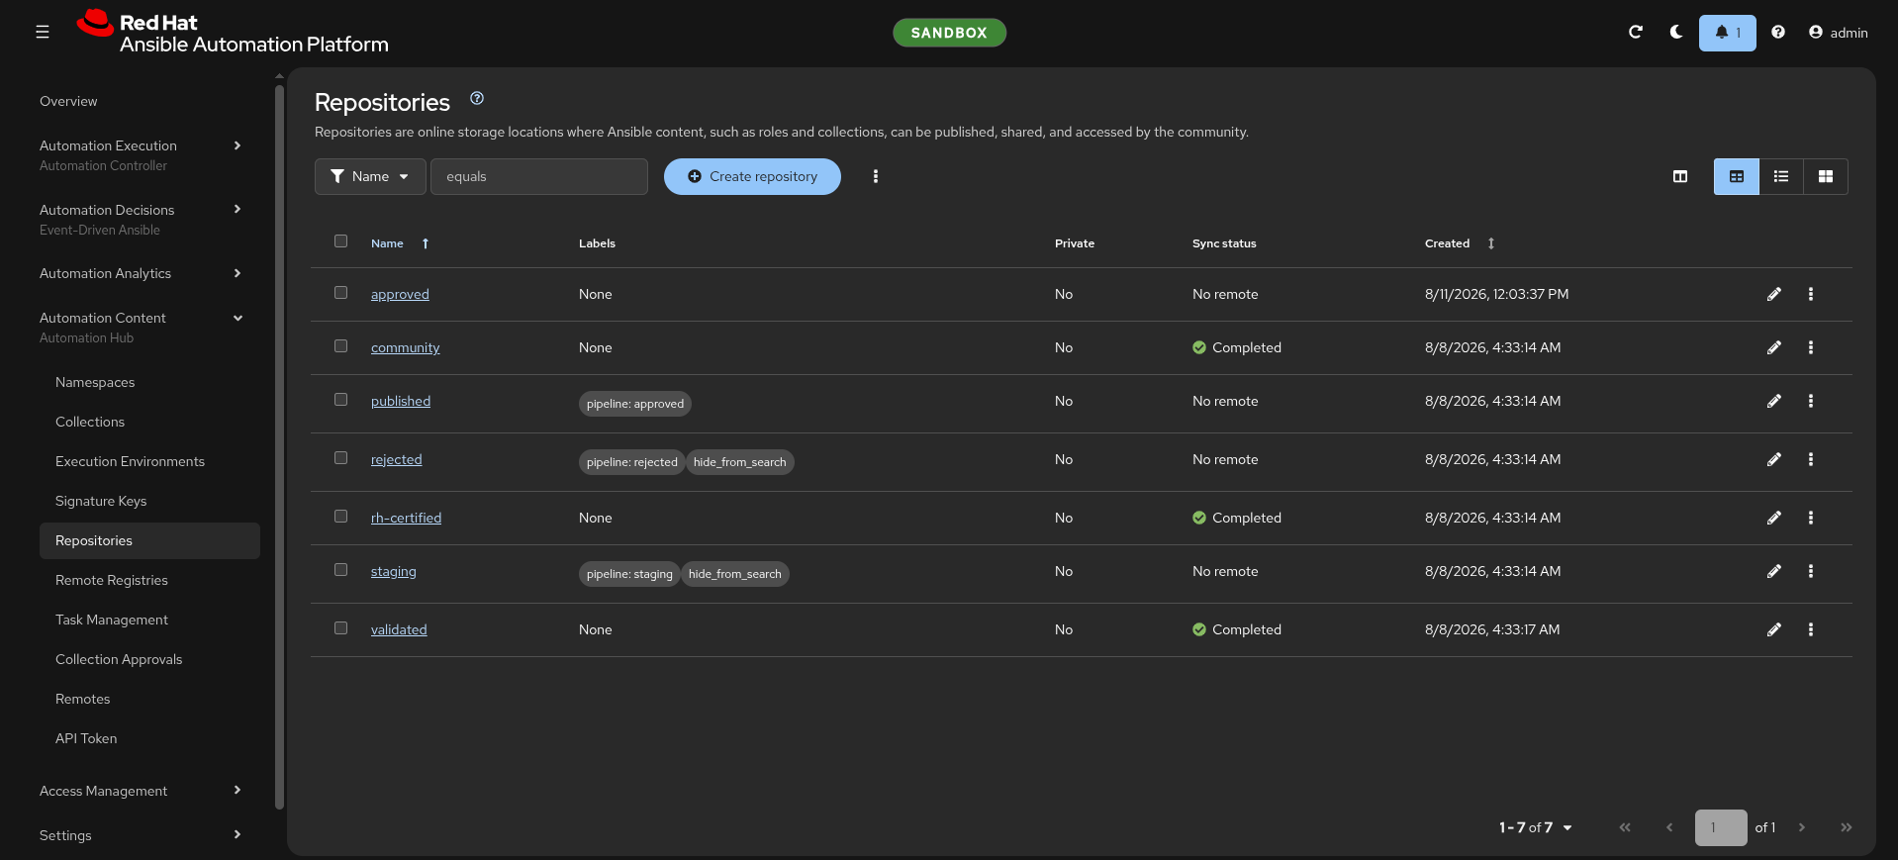
Task: Click the refresh icon in top bar
Action: [x=1636, y=33]
